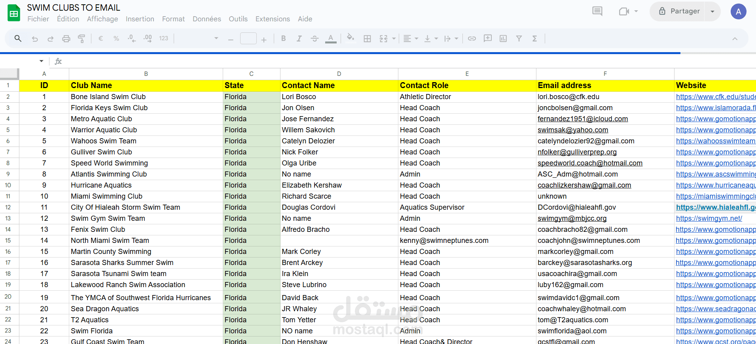Select the cell Bone Island Swim Club
Viewport: 756px width, 344px height.
tap(146, 97)
